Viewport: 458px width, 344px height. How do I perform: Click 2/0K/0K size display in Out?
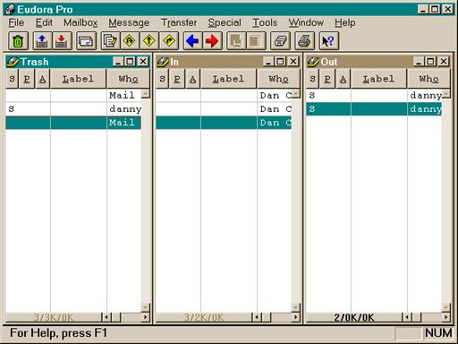tap(354, 317)
